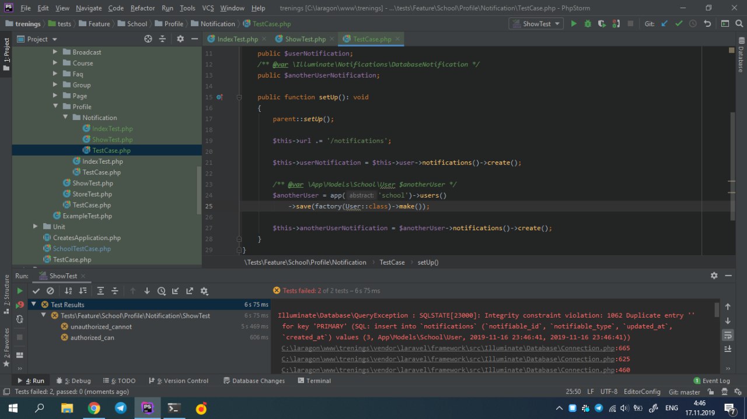Collapse all test results

click(x=114, y=291)
